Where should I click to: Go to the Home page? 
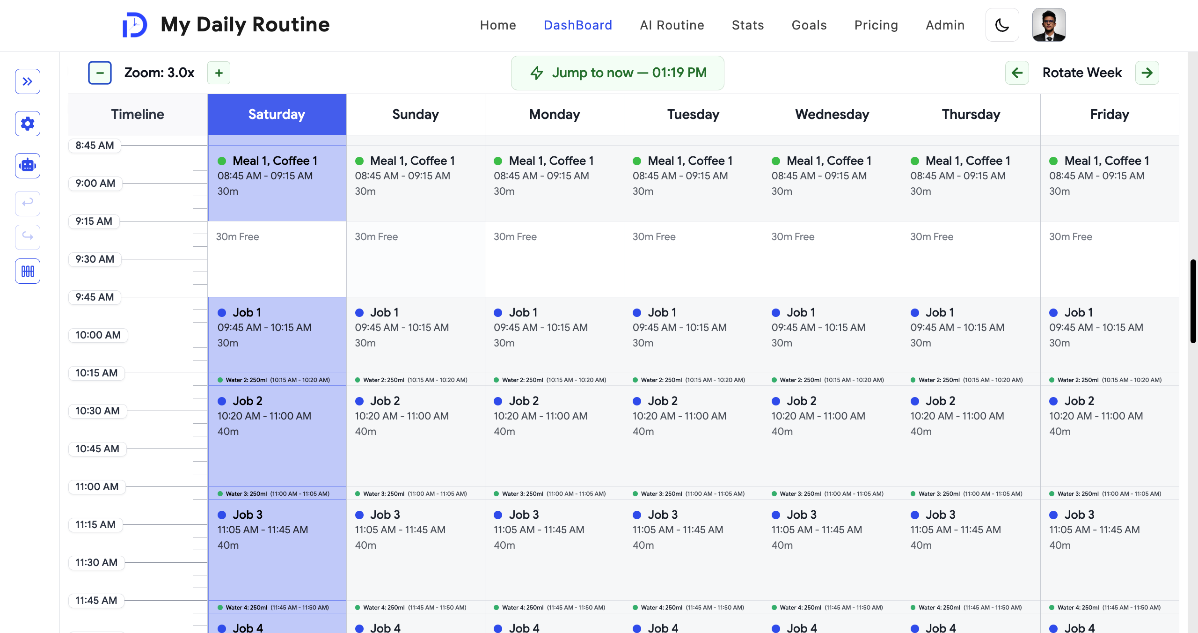pyautogui.click(x=498, y=25)
